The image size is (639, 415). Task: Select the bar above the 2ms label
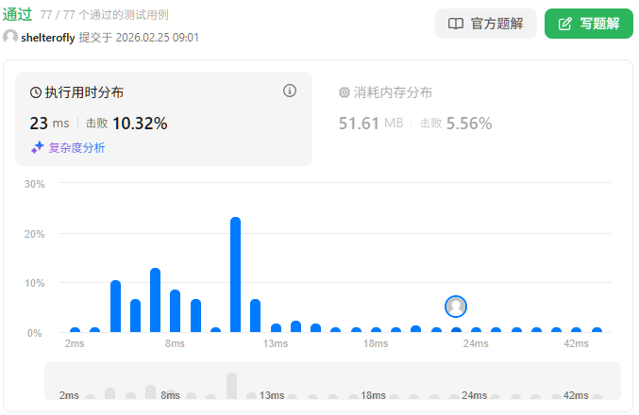coord(75,330)
